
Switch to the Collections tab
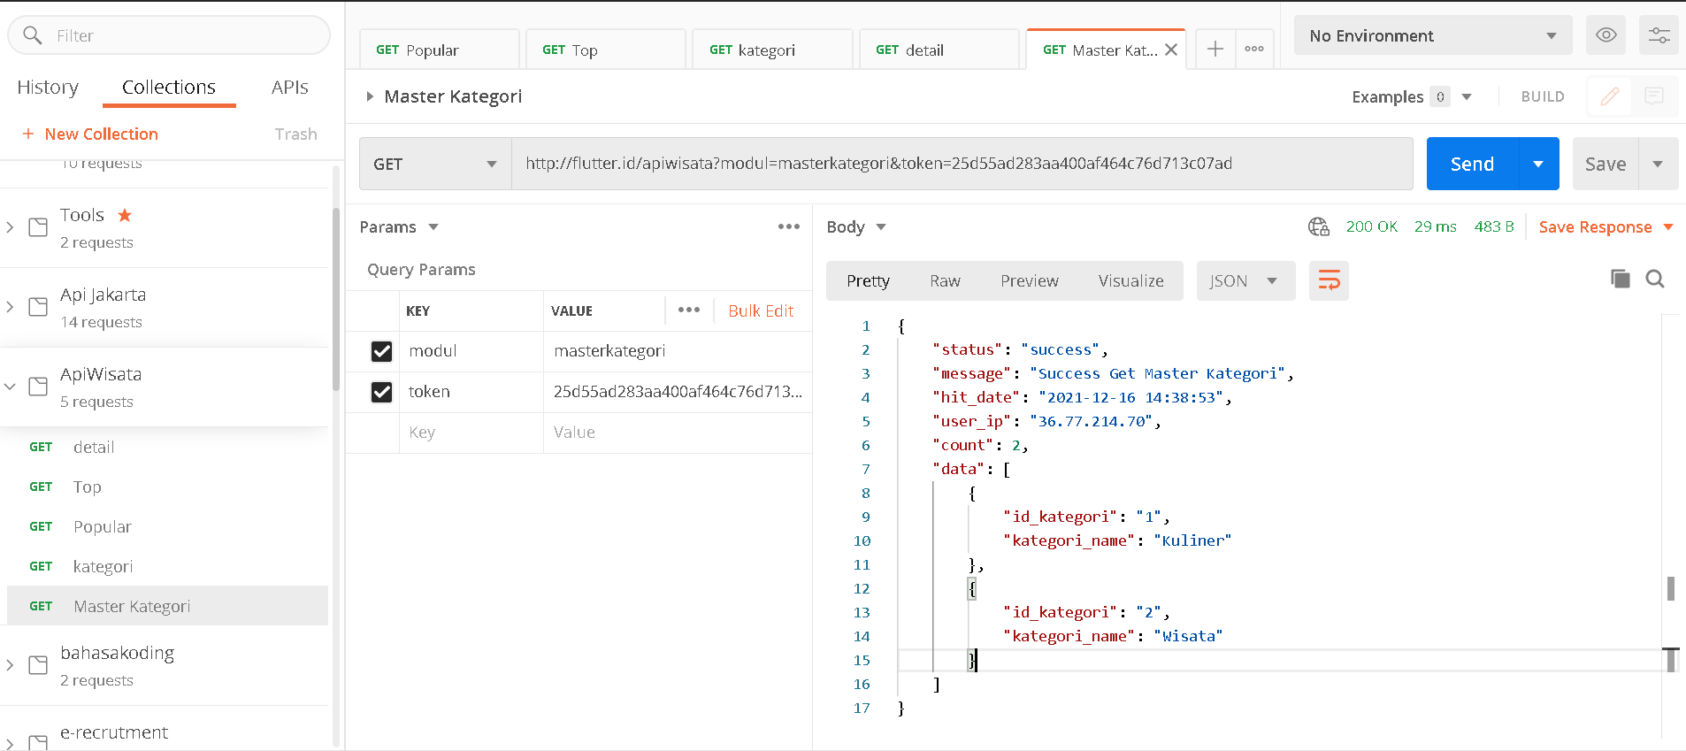click(x=168, y=87)
